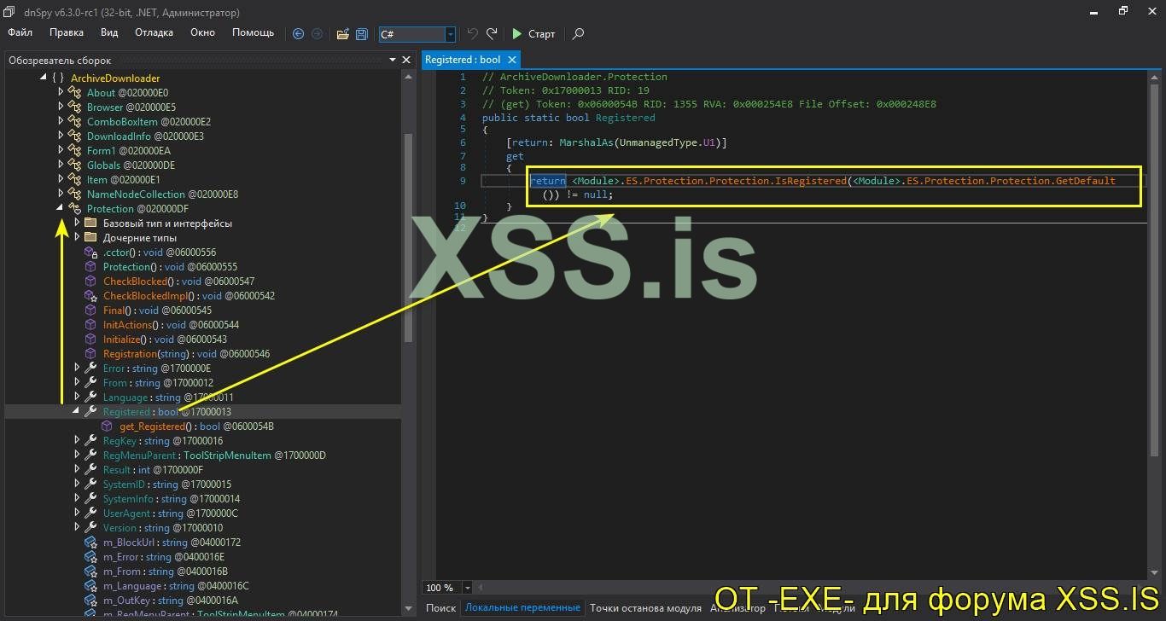Screen dimensions: 1166x621
Task: Switch to the Поиск bottom tab
Action: click(x=440, y=608)
